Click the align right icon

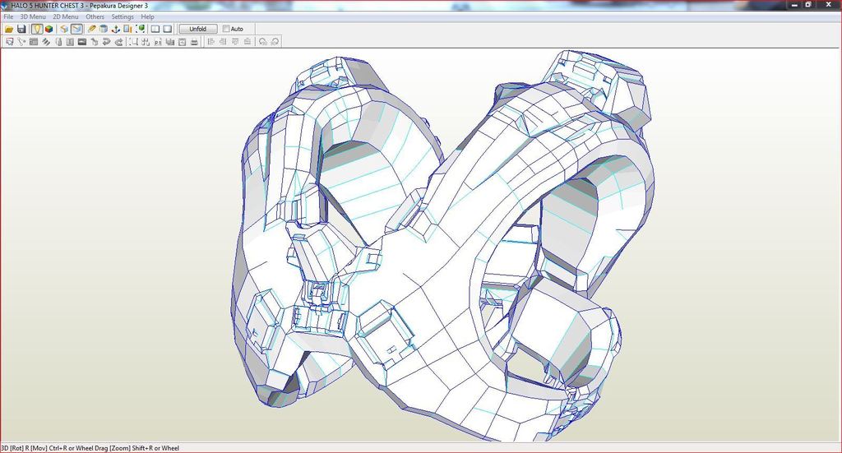223,42
